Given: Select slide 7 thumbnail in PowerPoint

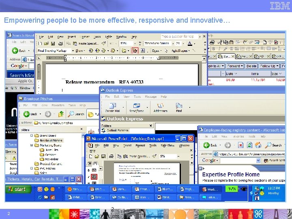Looking at the screenshot, I should [x=94, y=177].
